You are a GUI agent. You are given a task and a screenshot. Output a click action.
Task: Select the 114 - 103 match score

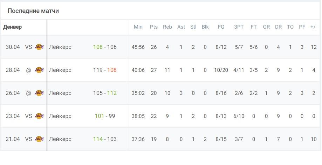point(105,139)
